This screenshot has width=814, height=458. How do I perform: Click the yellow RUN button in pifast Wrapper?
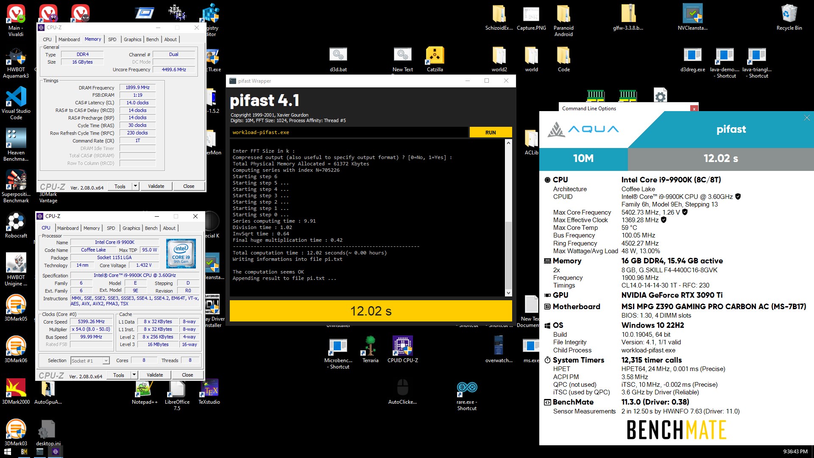point(491,132)
